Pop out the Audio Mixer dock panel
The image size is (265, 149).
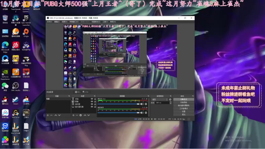click(x=148, y=96)
